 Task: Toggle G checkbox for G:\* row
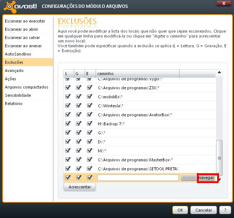(x=79, y=132)
